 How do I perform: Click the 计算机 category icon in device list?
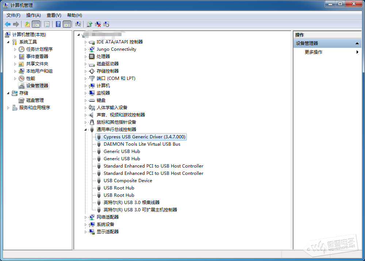92,86
